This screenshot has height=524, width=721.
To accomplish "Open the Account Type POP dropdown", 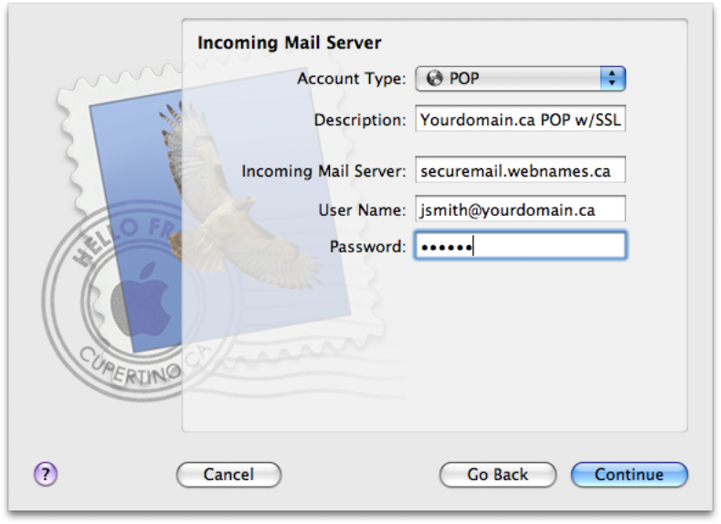I will (x=520, y=79).
